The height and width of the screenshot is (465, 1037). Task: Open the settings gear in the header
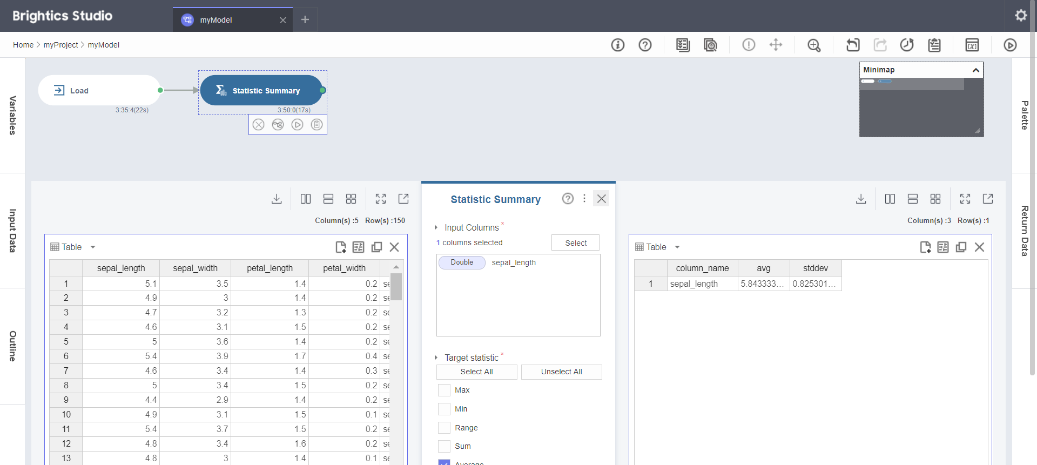pos(1020,15)
